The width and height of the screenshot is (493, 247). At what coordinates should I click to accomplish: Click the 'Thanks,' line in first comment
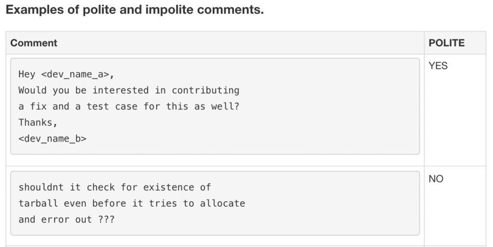pyautogui.click(x=38, y=123)
